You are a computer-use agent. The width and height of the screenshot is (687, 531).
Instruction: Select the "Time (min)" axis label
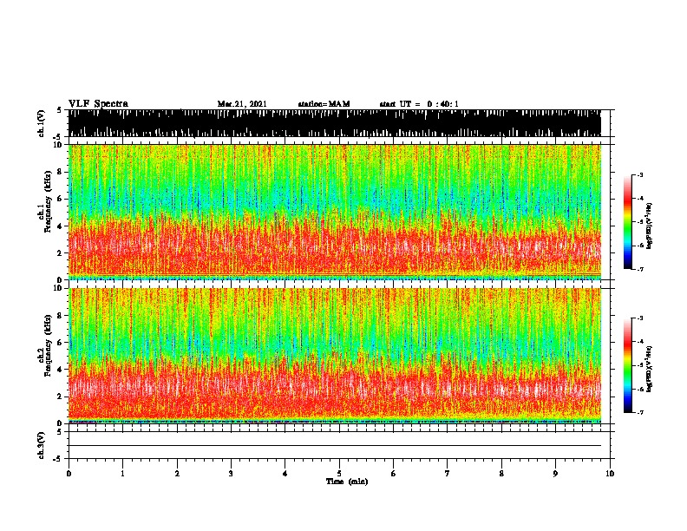347,482
